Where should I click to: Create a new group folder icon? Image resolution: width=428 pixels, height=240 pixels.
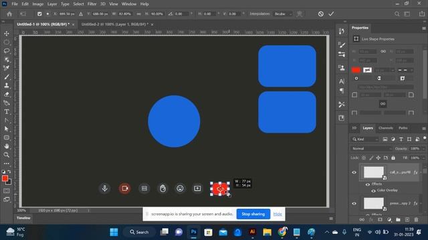(398, 219)
